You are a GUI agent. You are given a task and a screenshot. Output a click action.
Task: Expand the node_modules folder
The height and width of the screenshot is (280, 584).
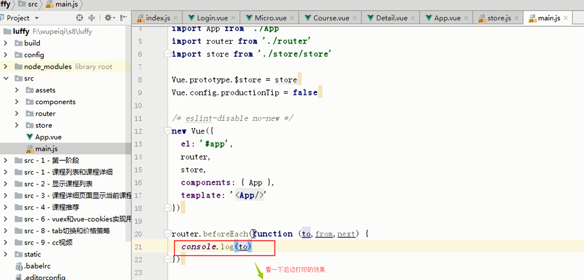point(6,67)
